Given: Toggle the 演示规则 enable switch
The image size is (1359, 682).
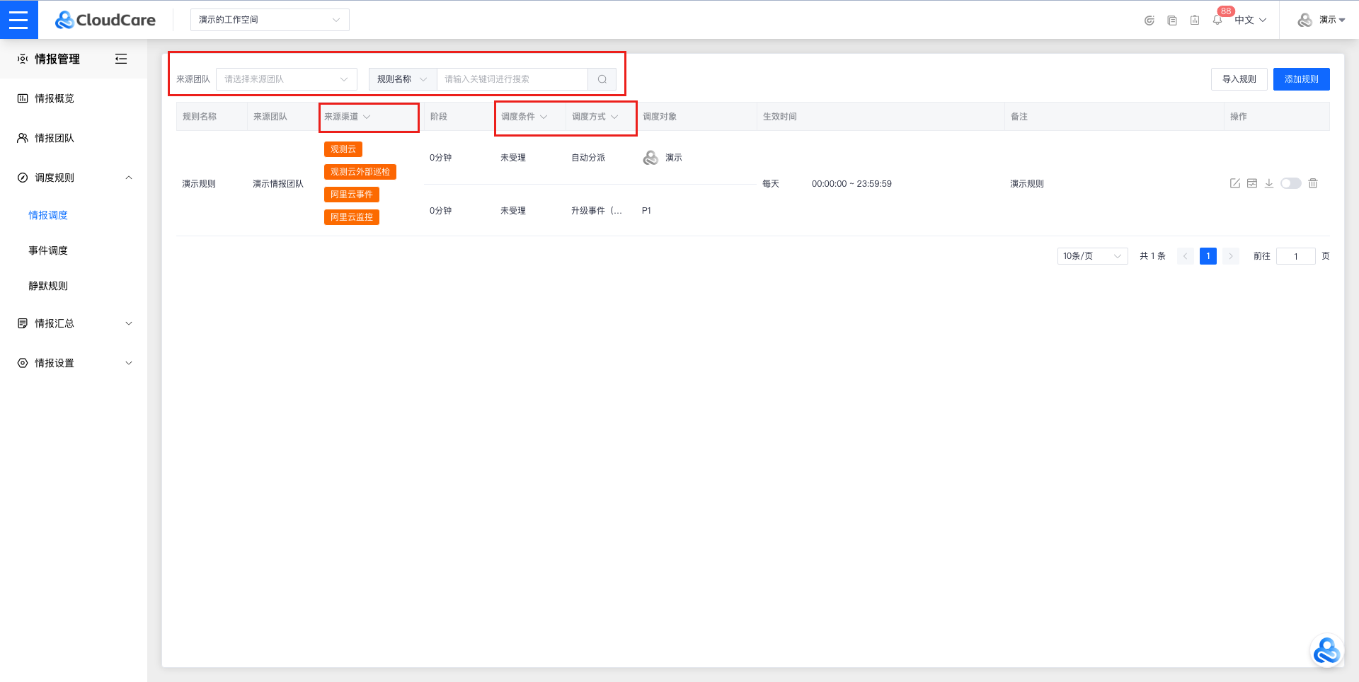Looking at the screenshot, I should [1290, 183].
